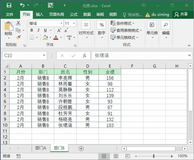
Task: Switch to Page Layout view in status bar
Action: pyautogui.click(x=116, y=156)
